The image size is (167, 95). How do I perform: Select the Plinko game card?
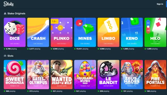62,32
